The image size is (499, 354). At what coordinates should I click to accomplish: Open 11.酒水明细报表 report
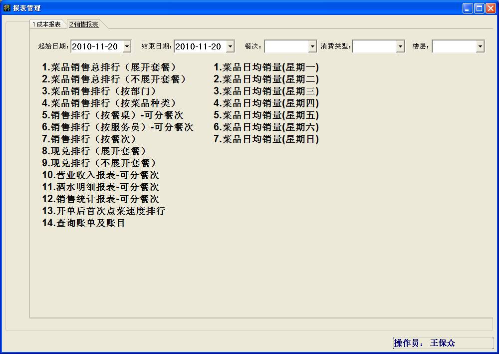(x=100, y=187)
